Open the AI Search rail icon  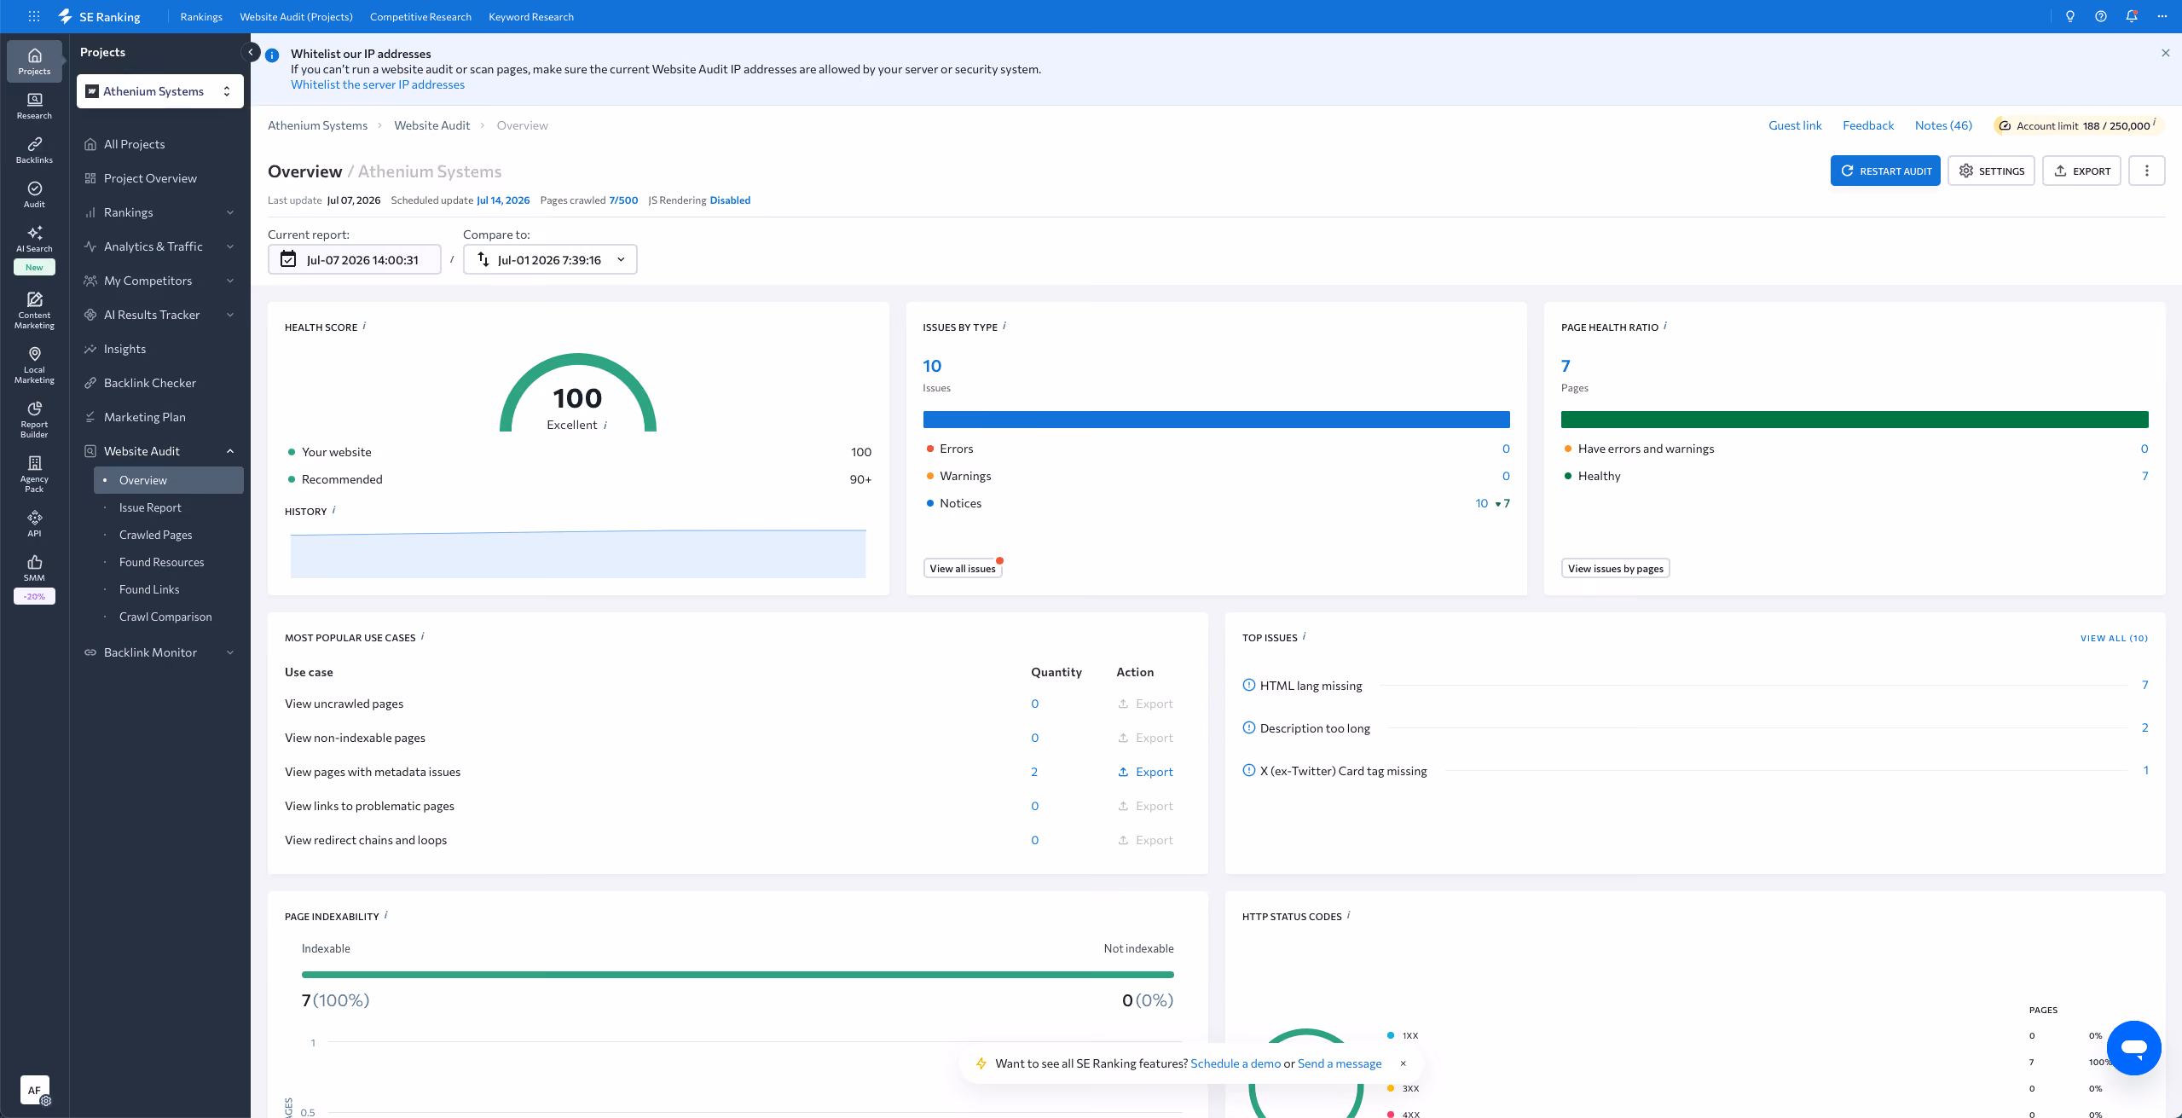pyautogui.click(x=34, y=239)
